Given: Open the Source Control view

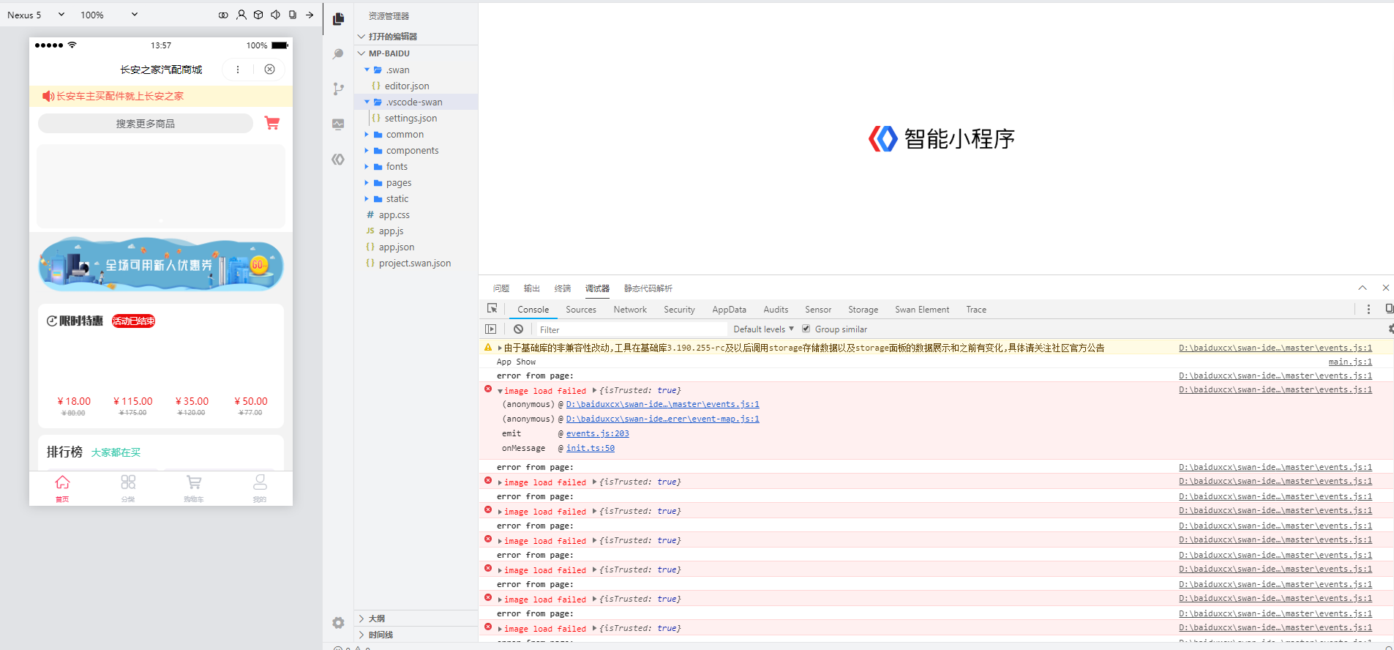Looking at the screenshot, I should coord(338,89).
